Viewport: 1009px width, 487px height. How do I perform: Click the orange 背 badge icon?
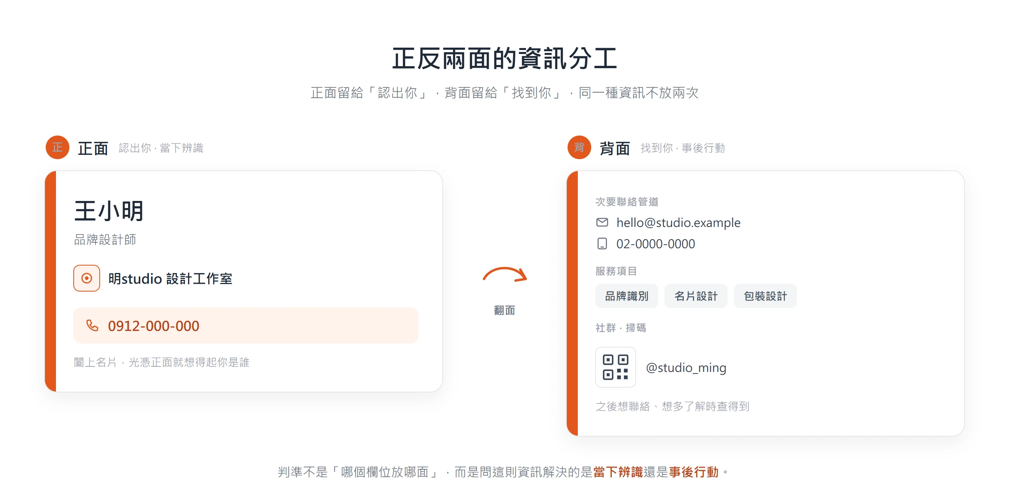pos(579,147)
